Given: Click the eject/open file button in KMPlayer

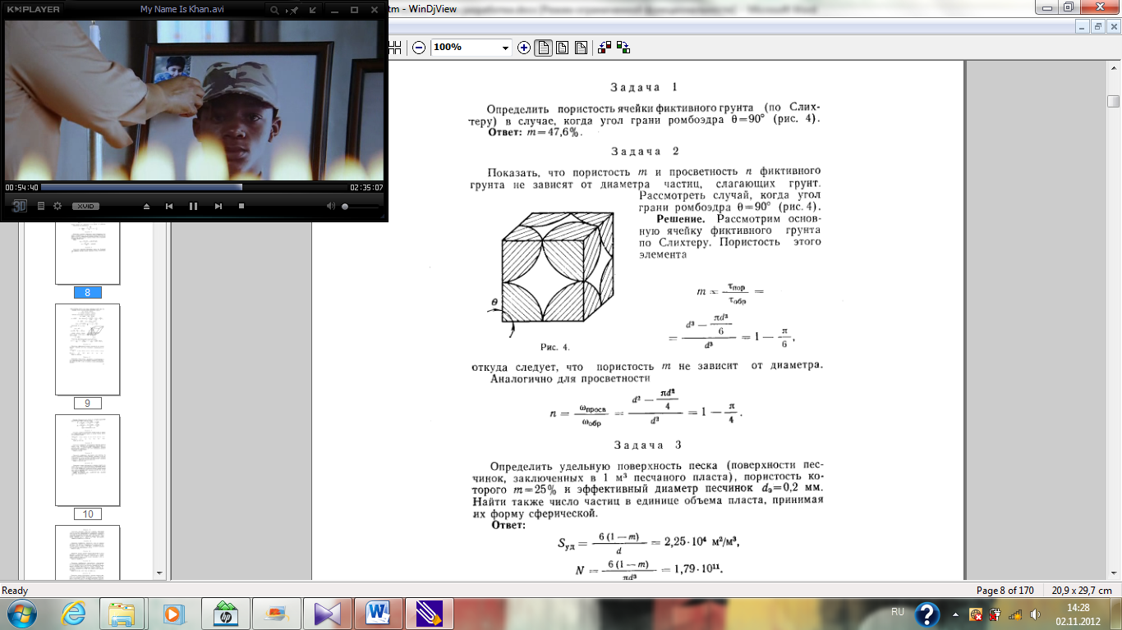Looking at the screenshot, I should pos(146,206).
